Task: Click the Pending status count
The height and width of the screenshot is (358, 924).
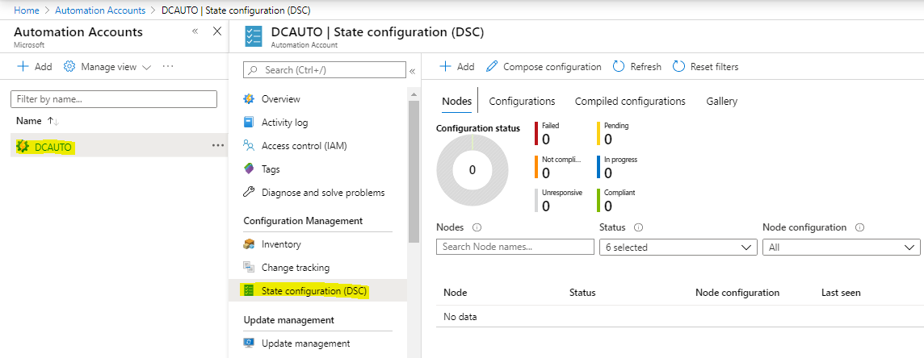Action: pyautogui.click(x=608, y=139)
